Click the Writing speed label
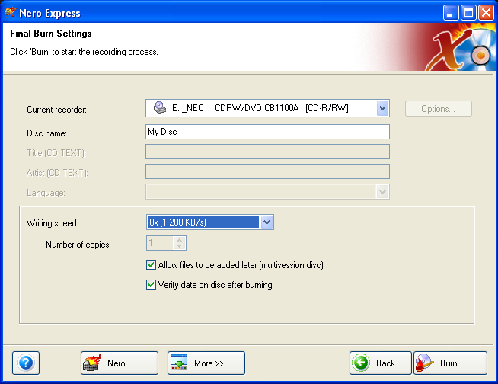 pyautogui.click(x=53, y=223)
